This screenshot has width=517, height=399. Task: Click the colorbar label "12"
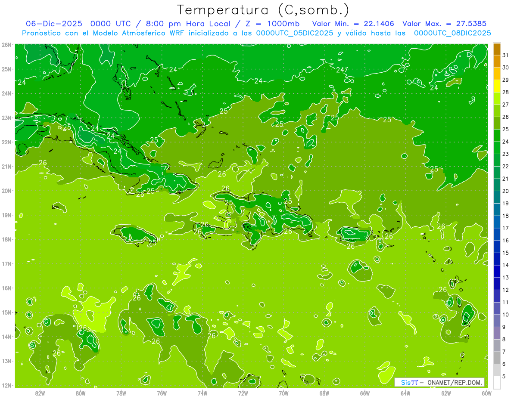tap(505, 290)
